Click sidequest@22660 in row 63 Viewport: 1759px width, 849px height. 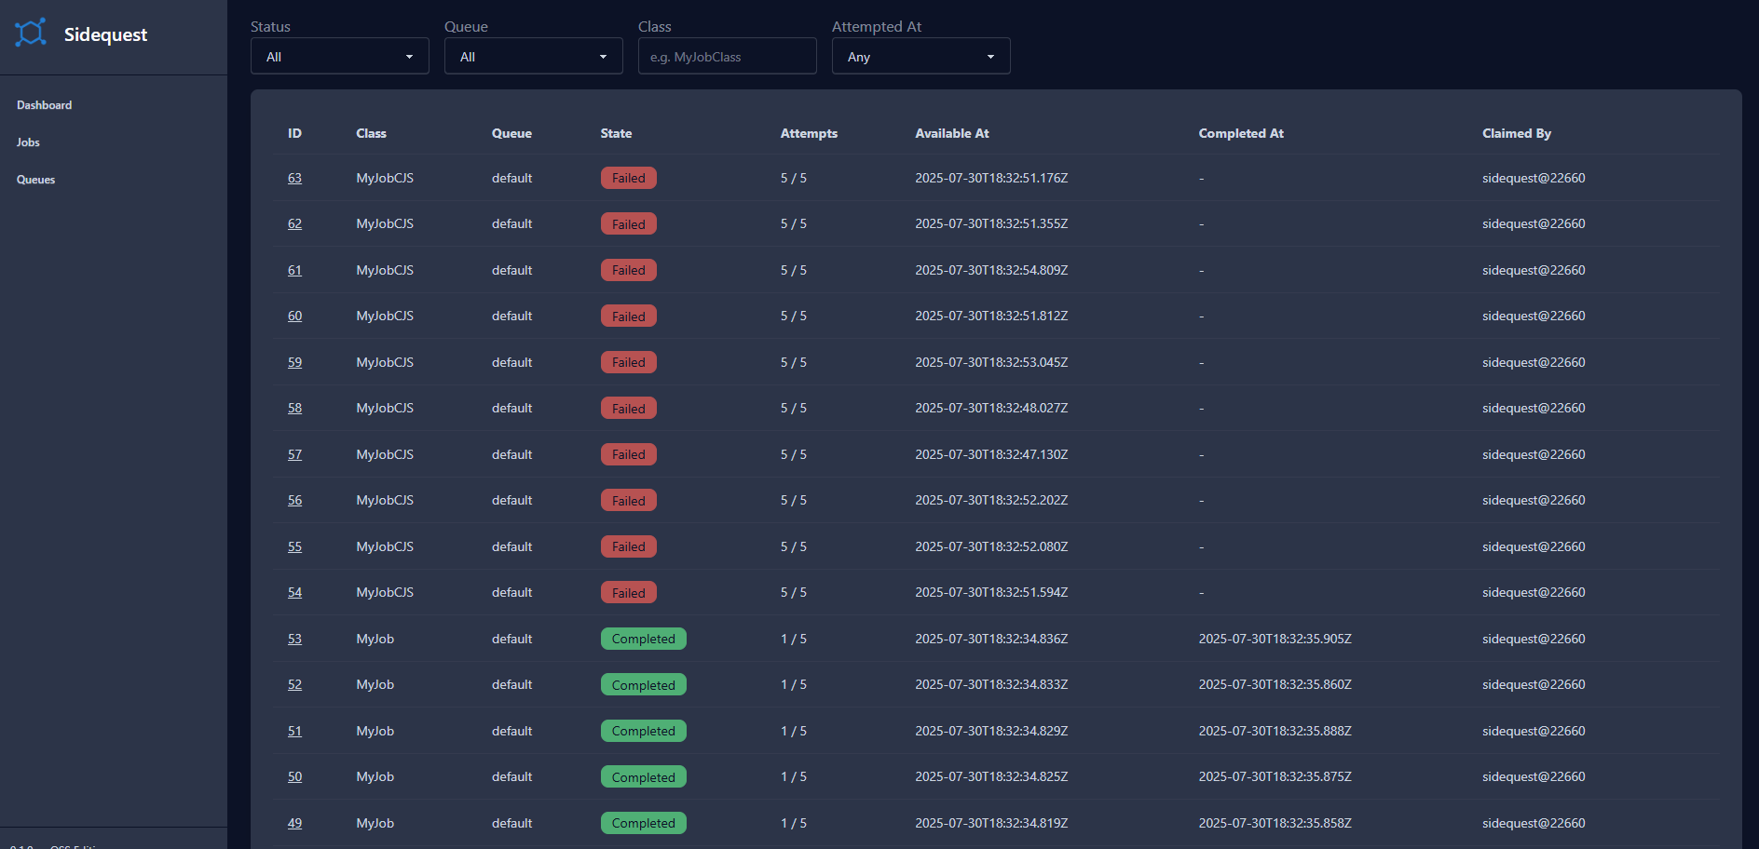click(x=1534, y=178)
